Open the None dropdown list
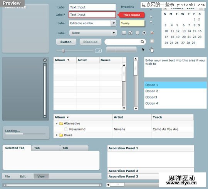Viewport: 208px width, 189px height. pos(93,33)
